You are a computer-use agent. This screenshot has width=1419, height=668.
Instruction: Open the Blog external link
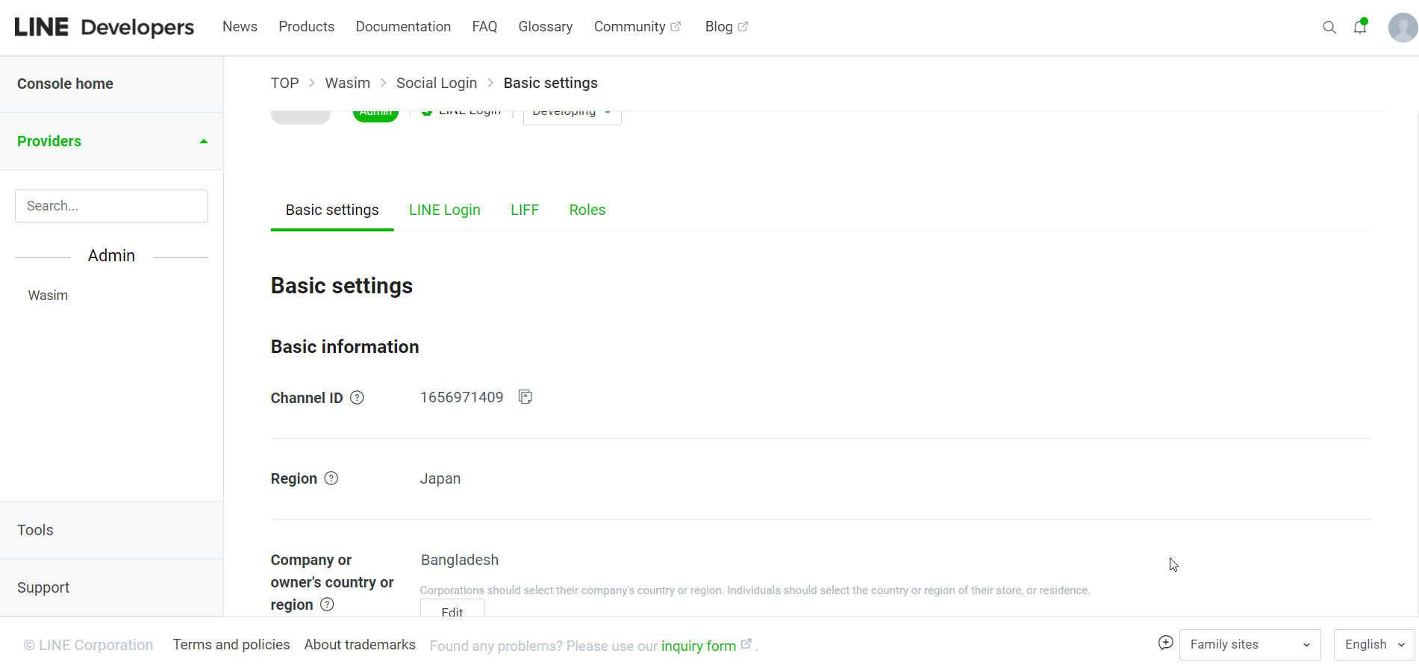coord(726,27)
